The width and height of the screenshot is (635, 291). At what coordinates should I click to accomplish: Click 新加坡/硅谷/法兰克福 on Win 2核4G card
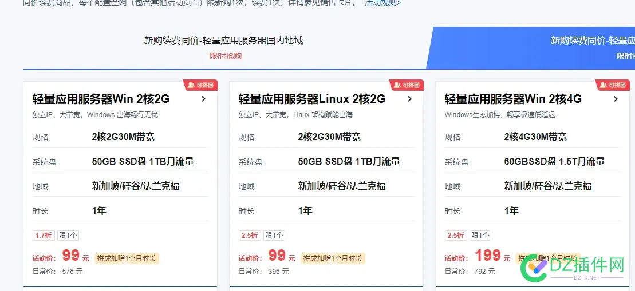(x=548, y=186)
